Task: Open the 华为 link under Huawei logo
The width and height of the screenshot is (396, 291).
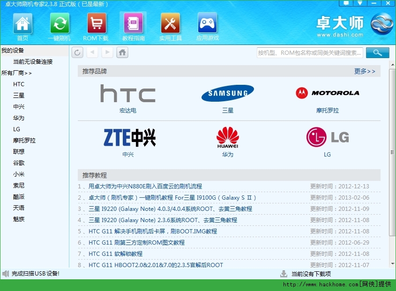Action: click(x=228, y=154)
